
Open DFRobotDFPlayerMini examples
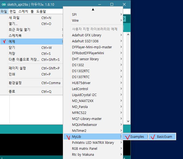pos(93,53)
